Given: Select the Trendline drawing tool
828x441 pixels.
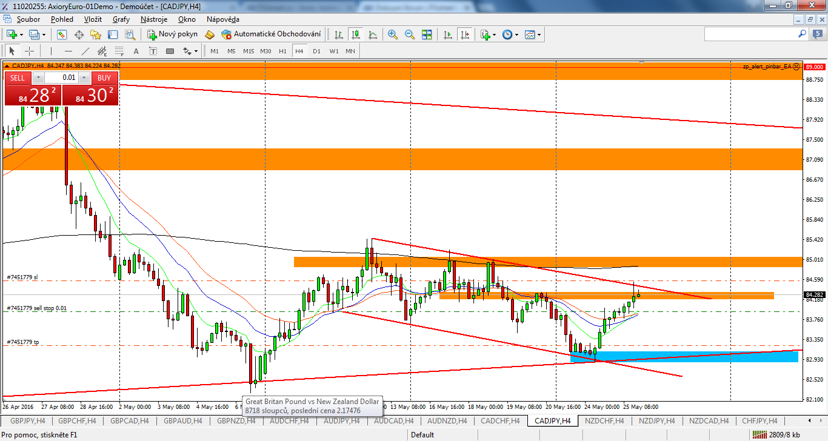Looking at the screenshot, I should [85, 51].
